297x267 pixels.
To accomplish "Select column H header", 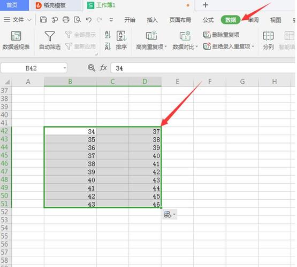I will pos(275,82).
